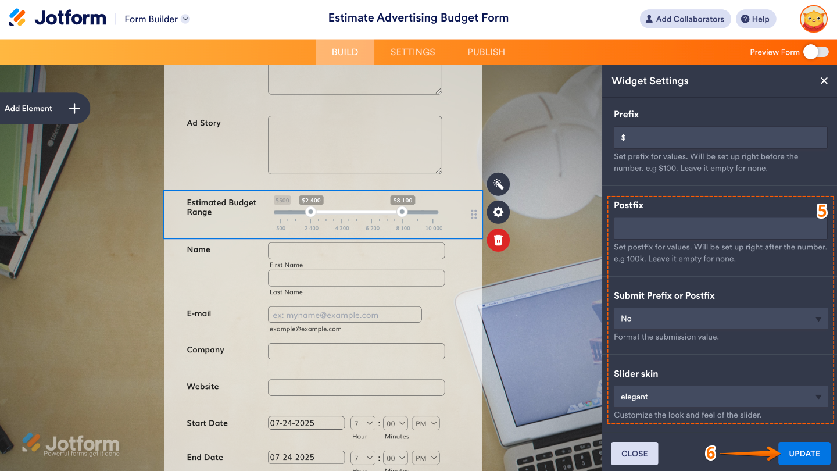Viewport: 837px width, 471px height.
Task: Delete field with red trash icon
Action: pos(498,240)
